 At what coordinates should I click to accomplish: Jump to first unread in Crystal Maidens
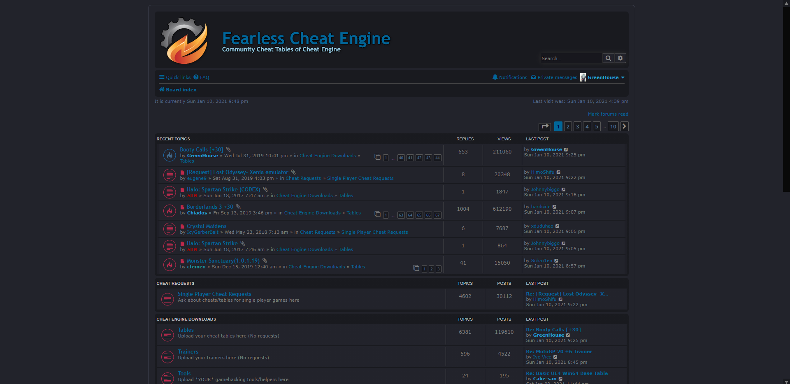pyautogui.click(x=182, y=226)
